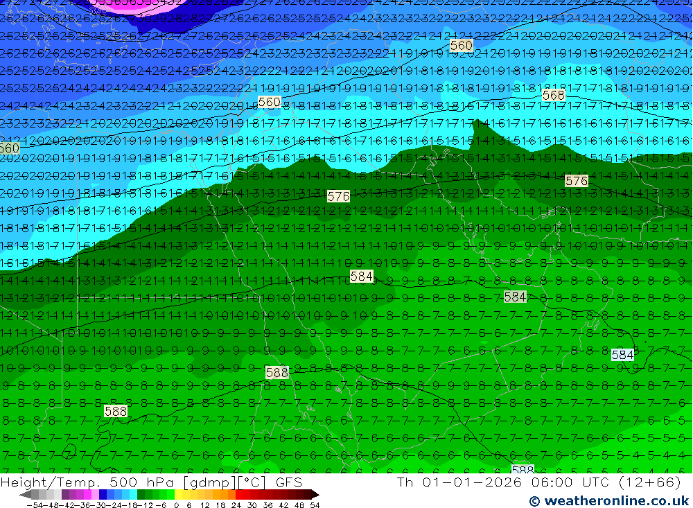
Task: Click the -12 legend scale value
Action: [145, 505]
